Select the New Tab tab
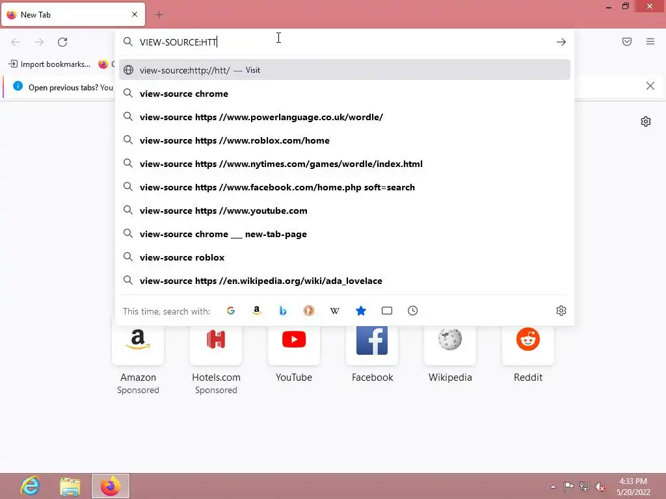The width and height of the screenshot is (666, 499). (73, 14)
